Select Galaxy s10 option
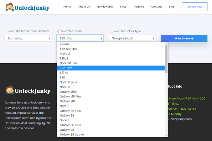This screenshot has width=212, height=141. (111, 101)
